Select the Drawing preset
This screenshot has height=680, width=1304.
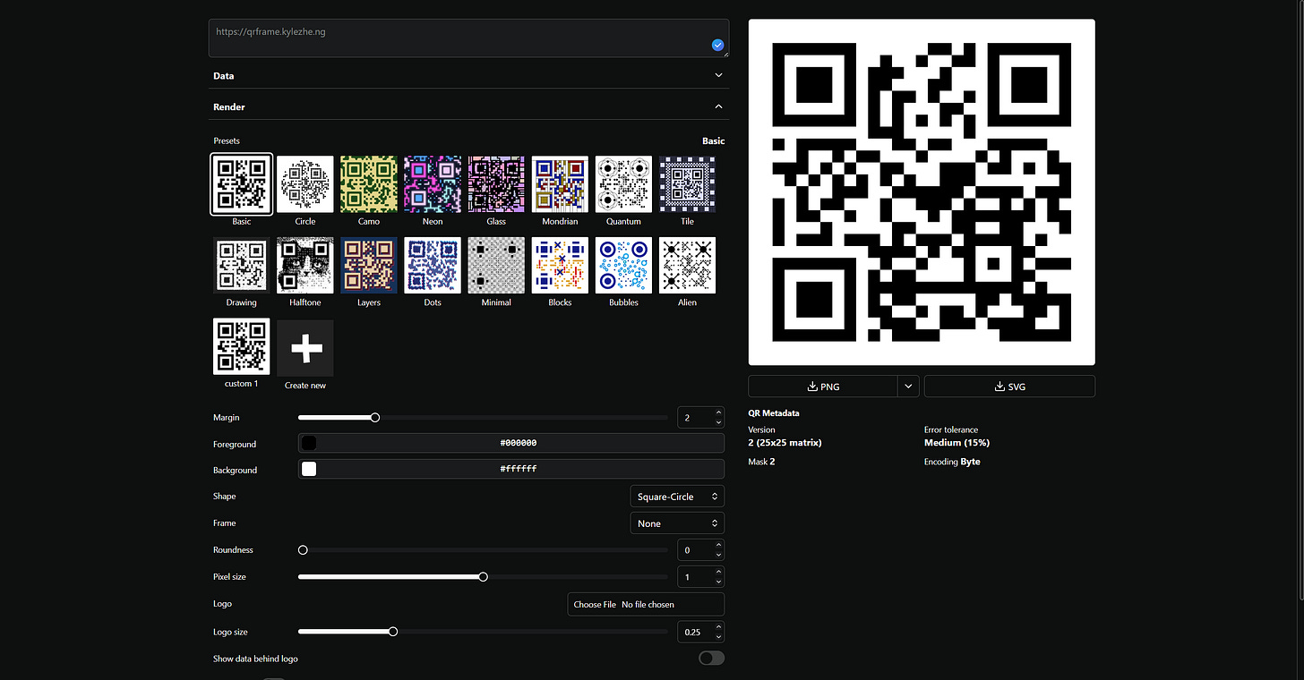click(x=242, y=265)
